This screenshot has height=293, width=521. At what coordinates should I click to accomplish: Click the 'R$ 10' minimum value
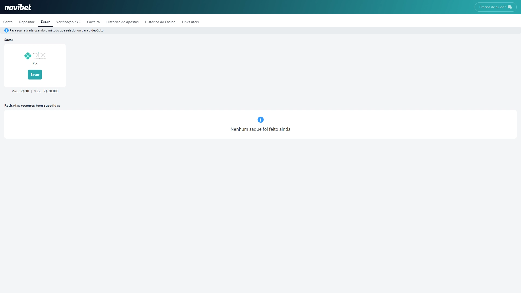click(25, 91)
